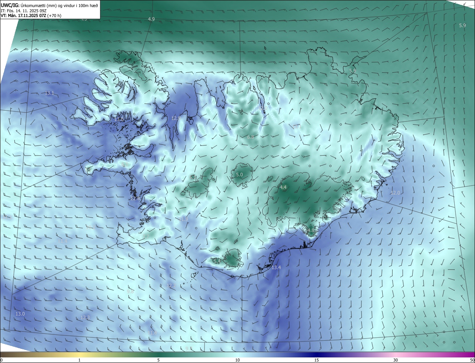Click the 5.4 value label on the map

(x=217, y=261)
